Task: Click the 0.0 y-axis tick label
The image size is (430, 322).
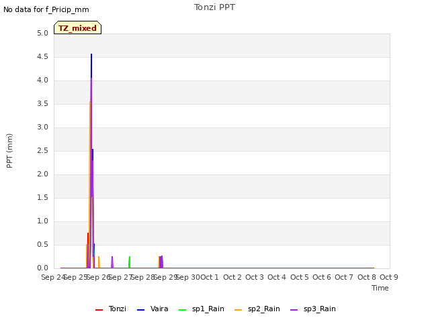Action: [x=42, y=268]
